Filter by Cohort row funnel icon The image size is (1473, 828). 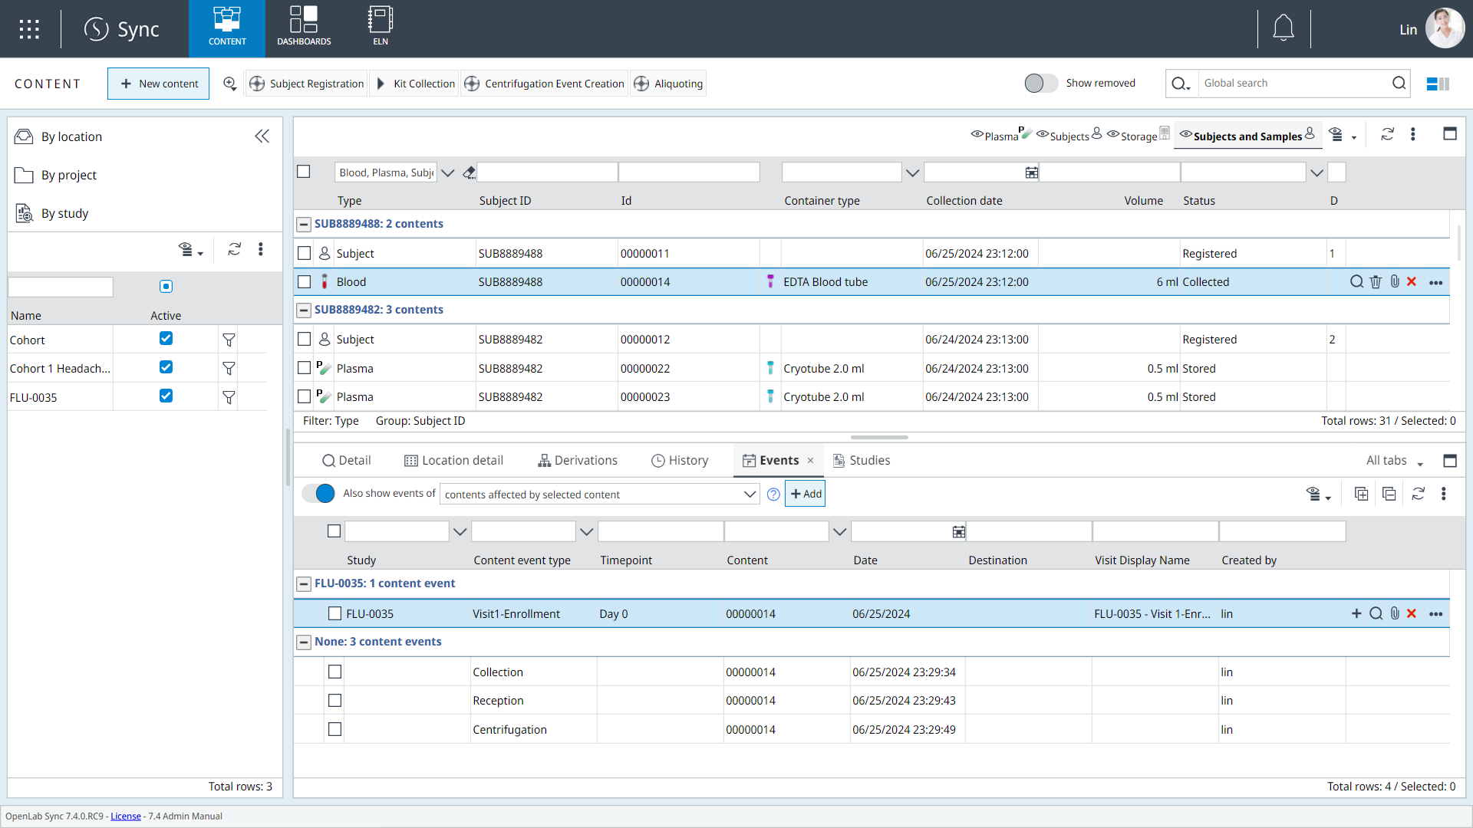[x=229, y=340]
